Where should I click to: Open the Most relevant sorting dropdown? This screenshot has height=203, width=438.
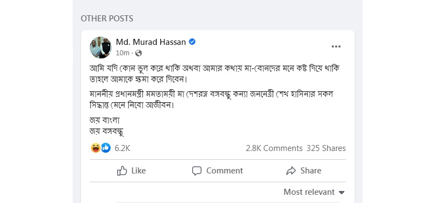pyautogui.click(x=314, y=192)
